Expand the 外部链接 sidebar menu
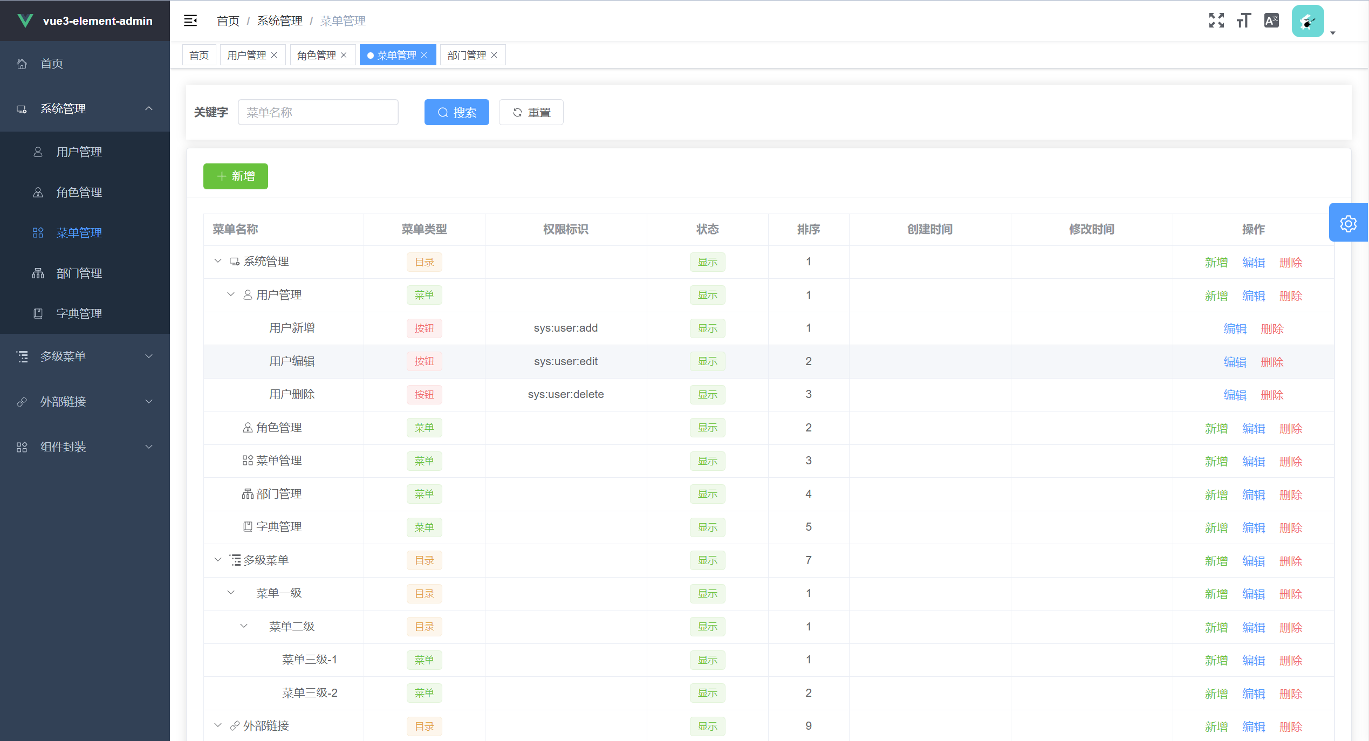The width and height of the screenshot is (1369, 741). [85, 402]
